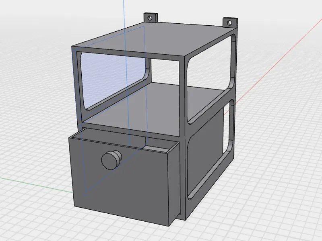Pick the right mounting tab hole
Image resolution: width=322 pixels, height=241 pixels.
pyautogui.click(x=230, y=22)
